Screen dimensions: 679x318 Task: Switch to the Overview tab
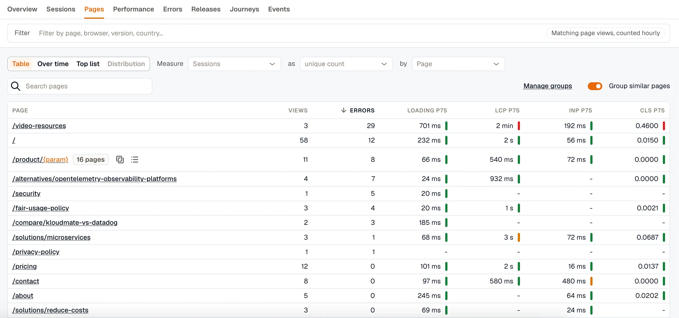[22, 9]
